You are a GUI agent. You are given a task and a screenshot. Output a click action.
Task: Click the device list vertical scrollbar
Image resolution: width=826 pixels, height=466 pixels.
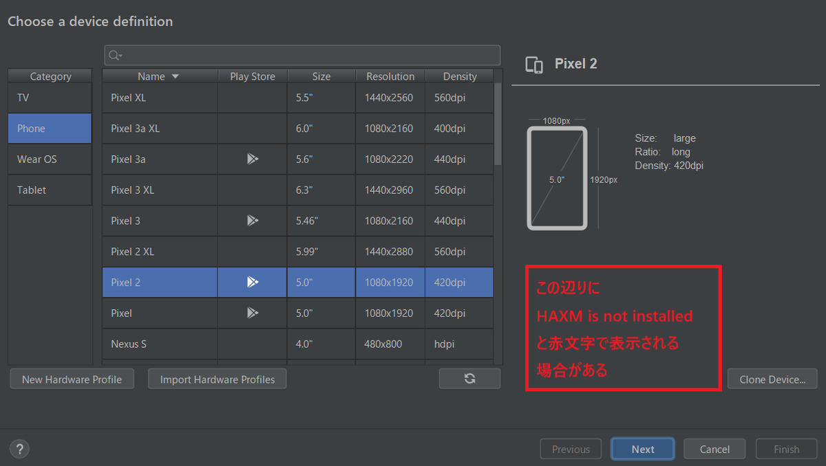(x=498, y=124)
